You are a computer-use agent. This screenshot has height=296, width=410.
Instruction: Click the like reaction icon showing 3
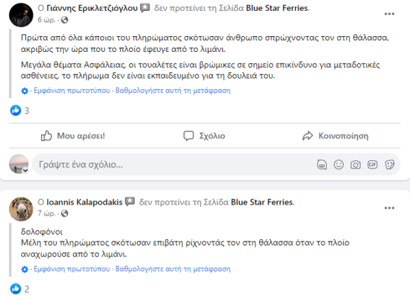point(16,110)
